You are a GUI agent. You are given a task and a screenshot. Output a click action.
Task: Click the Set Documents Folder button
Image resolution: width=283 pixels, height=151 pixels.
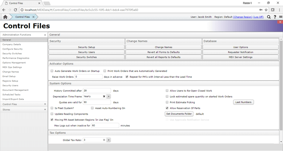pos(179,114)
